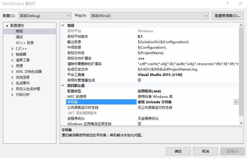Select the 清单工具 tree item label
The width and height of the screenshot is (247, 158).
[x=23, y=60]
